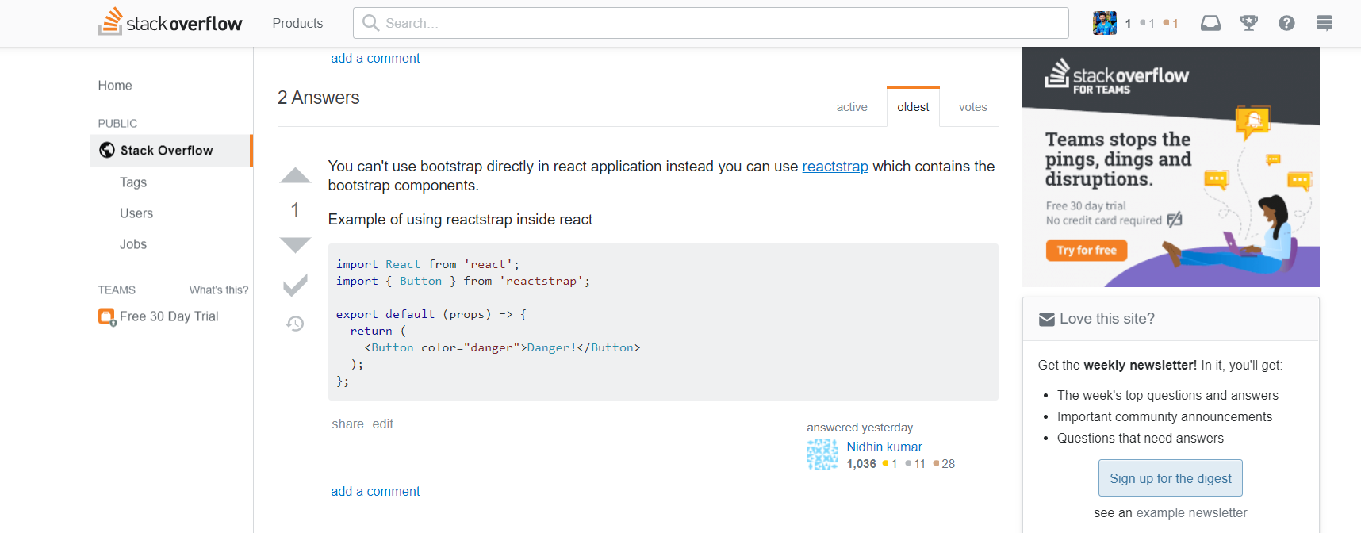Viewport: 1361px width, 533px height.
Task: Sort answers by active tab
Action: [x=851, y=107]
